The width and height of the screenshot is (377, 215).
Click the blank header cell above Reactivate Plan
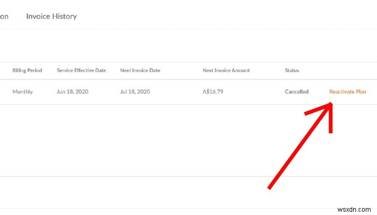[347, 70]
